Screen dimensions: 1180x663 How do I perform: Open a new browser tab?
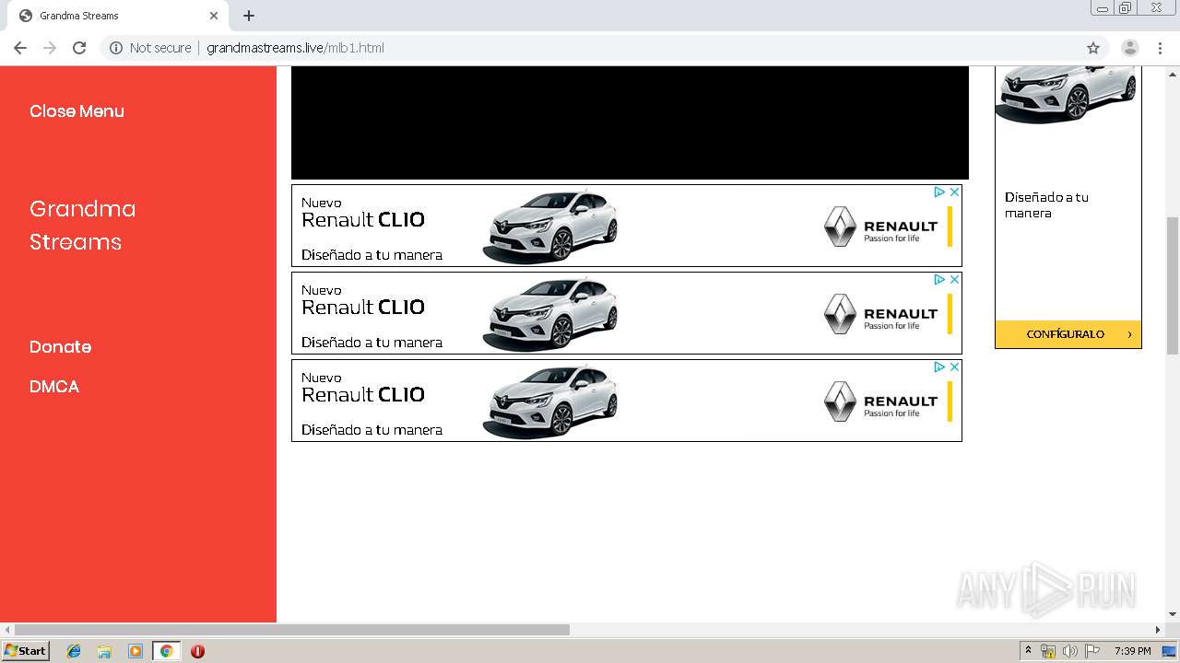click(x=249, y=16)
